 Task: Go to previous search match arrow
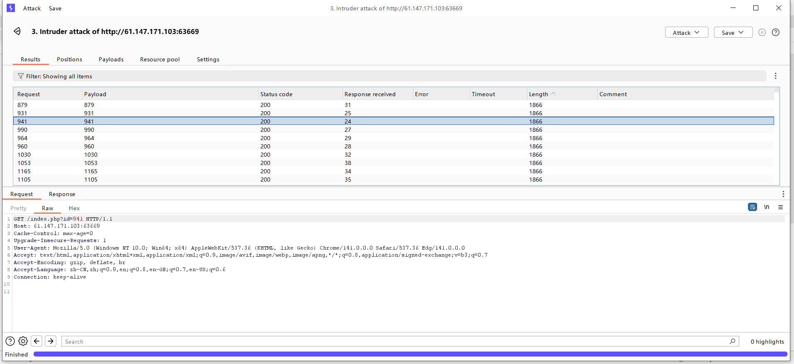click(36, 341)
